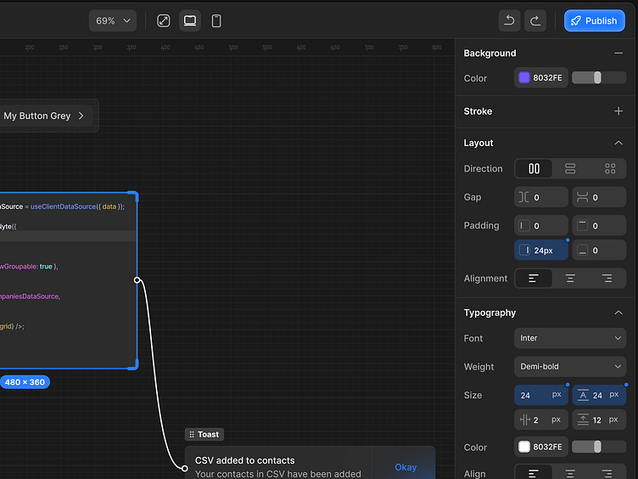The width and height of the screenshot is (638, 479).
Task: Set layout direction to vertical stack
Action: (570, 168)
